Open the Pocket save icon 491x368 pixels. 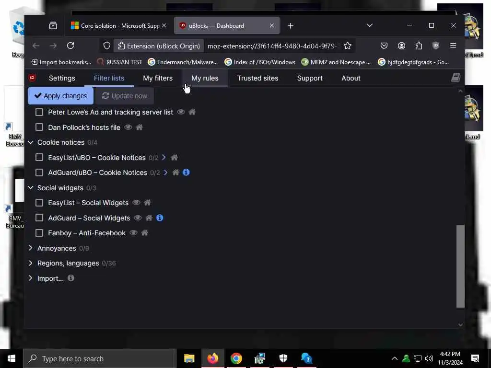click(x=384, y=46)
